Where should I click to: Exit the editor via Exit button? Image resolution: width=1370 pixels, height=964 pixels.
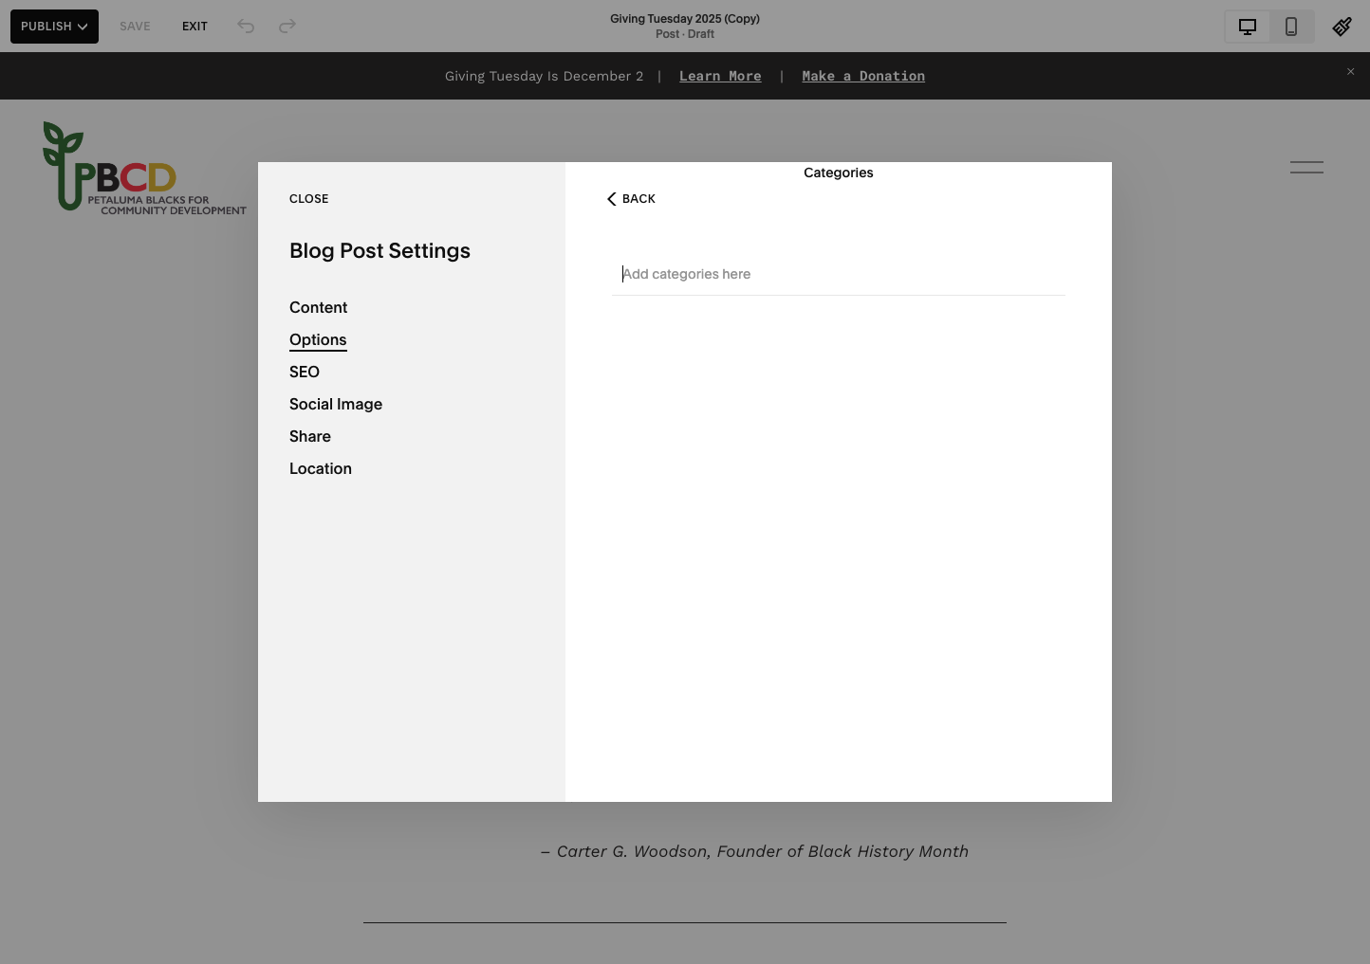pos(194,27)
